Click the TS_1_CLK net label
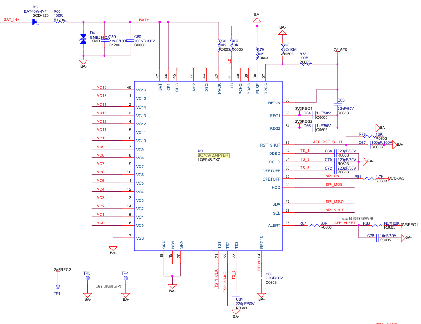The width and height of the screenshot is (421, 324). pos(216,279)
